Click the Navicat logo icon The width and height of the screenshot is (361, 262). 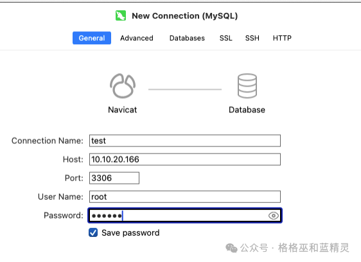pos(123,85)
